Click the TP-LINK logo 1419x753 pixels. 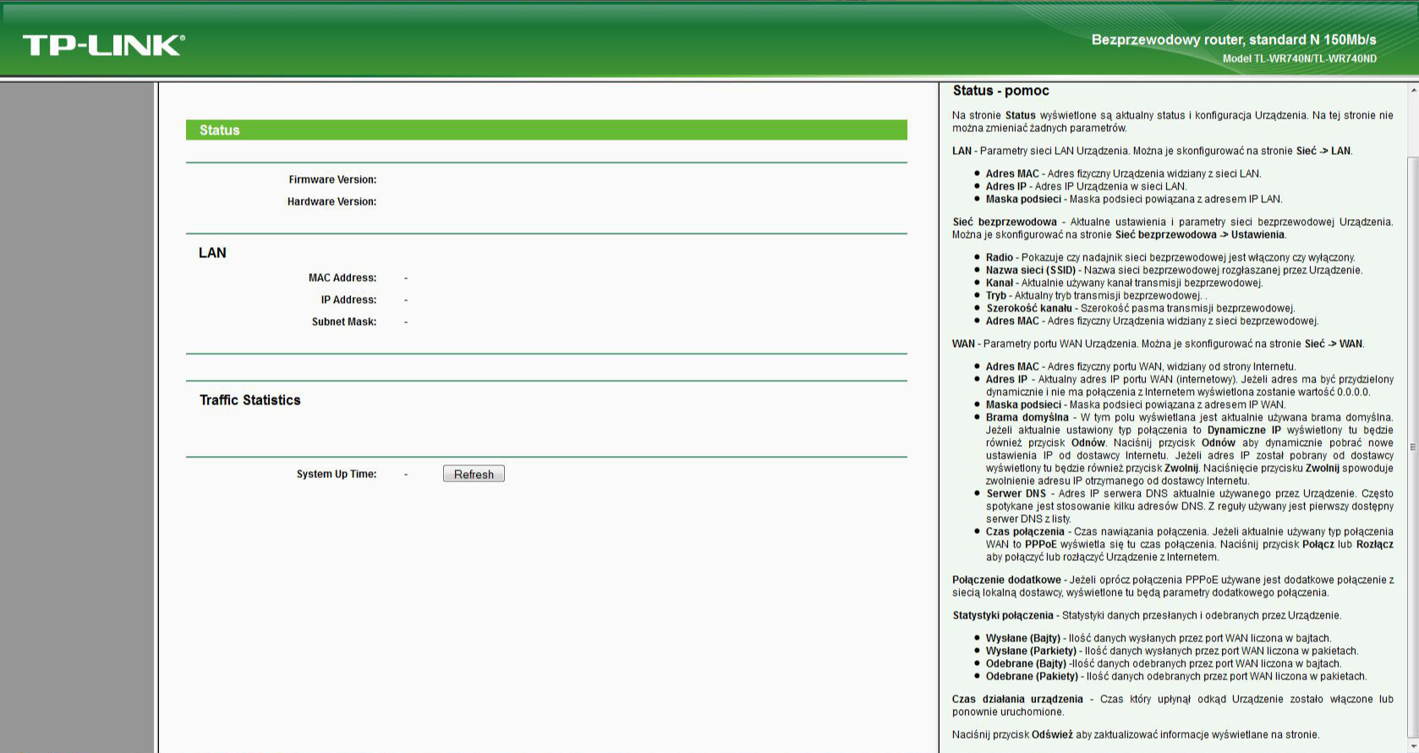[x=103, y=45]
